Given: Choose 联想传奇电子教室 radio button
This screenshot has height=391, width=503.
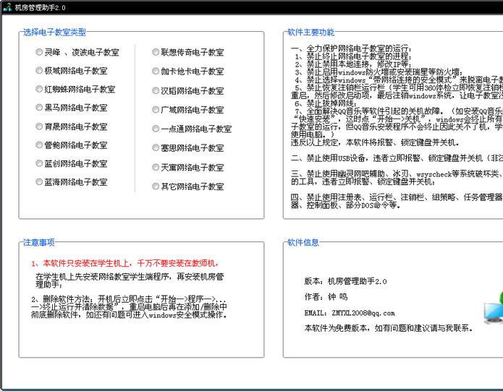Looking at the screenshot, I should (x=156, y=52).
